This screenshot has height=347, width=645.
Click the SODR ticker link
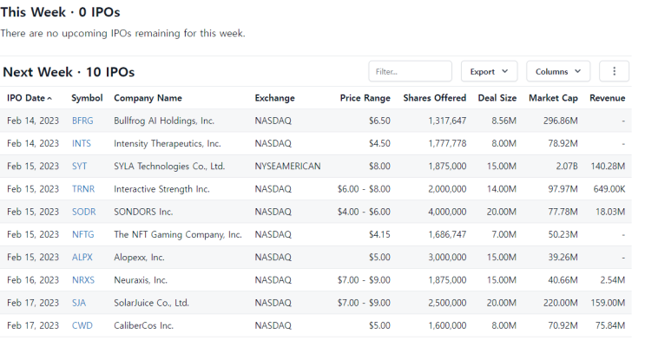click(x=84, y=212)
